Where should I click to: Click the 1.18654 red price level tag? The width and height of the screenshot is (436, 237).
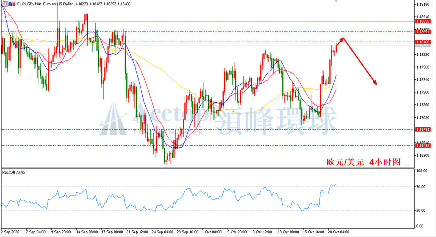[423, 32]
